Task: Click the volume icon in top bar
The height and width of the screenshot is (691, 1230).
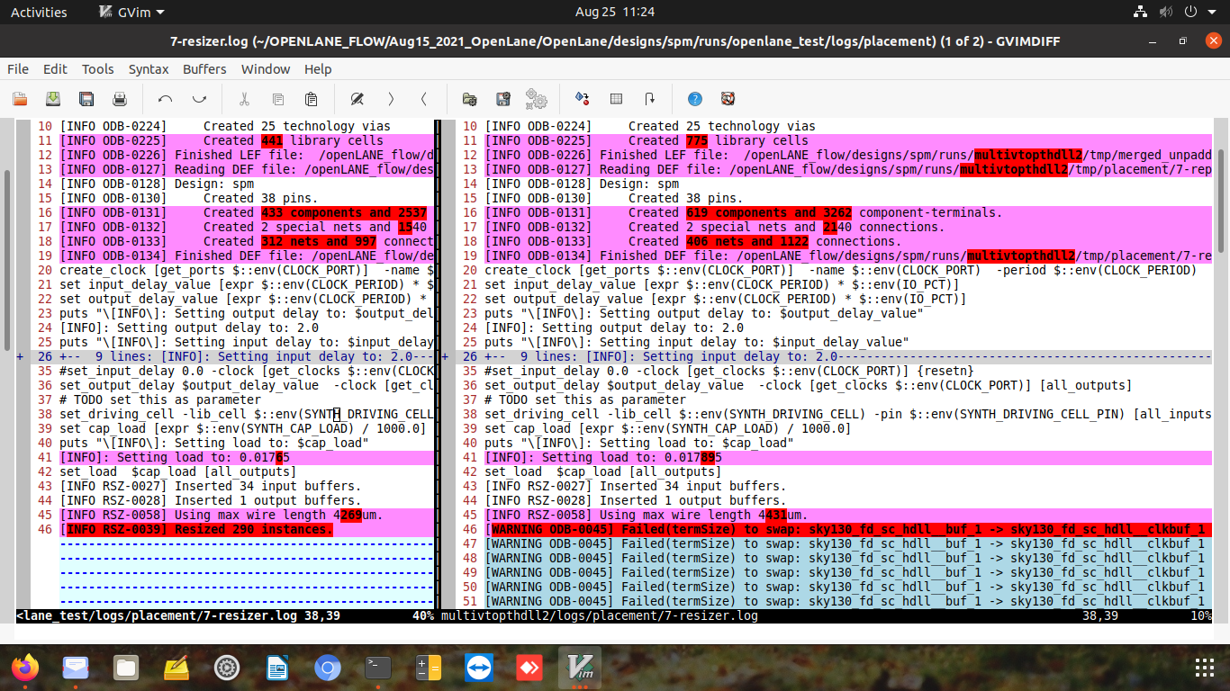Action: 1166,13
